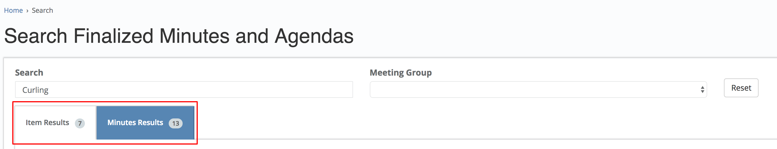Go to the Home breadcrumb link
777x149 pixels.
pyautogui.click(x=13, y=11)
